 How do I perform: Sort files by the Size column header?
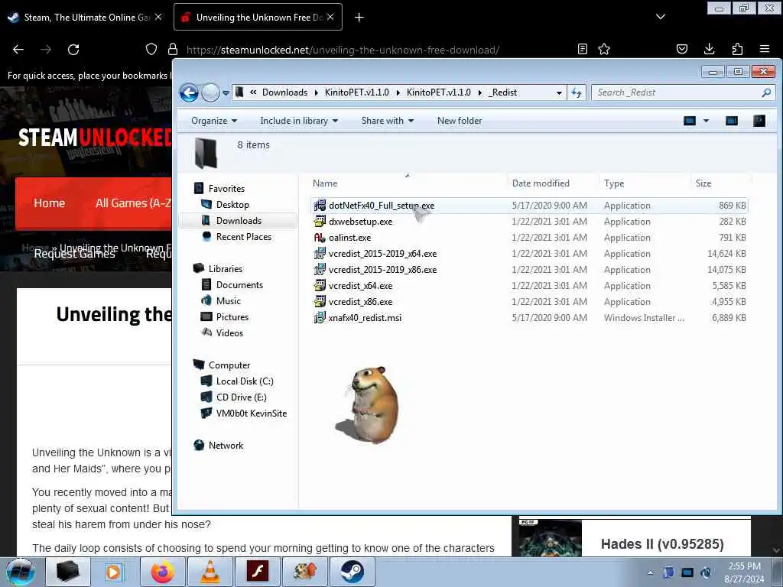click(x=721, y=183)
